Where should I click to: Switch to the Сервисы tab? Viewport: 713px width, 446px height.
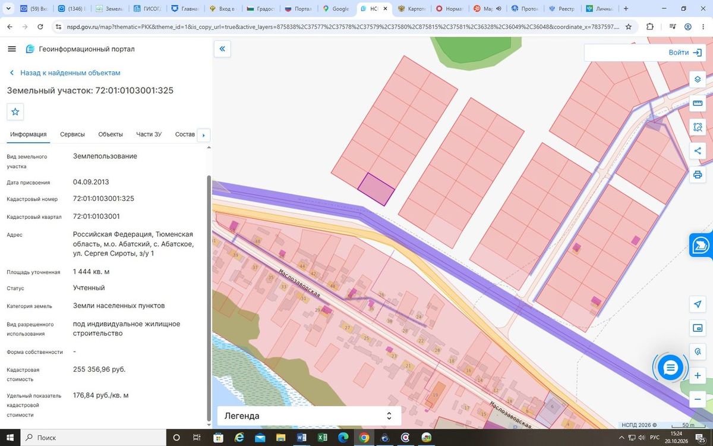72,134
